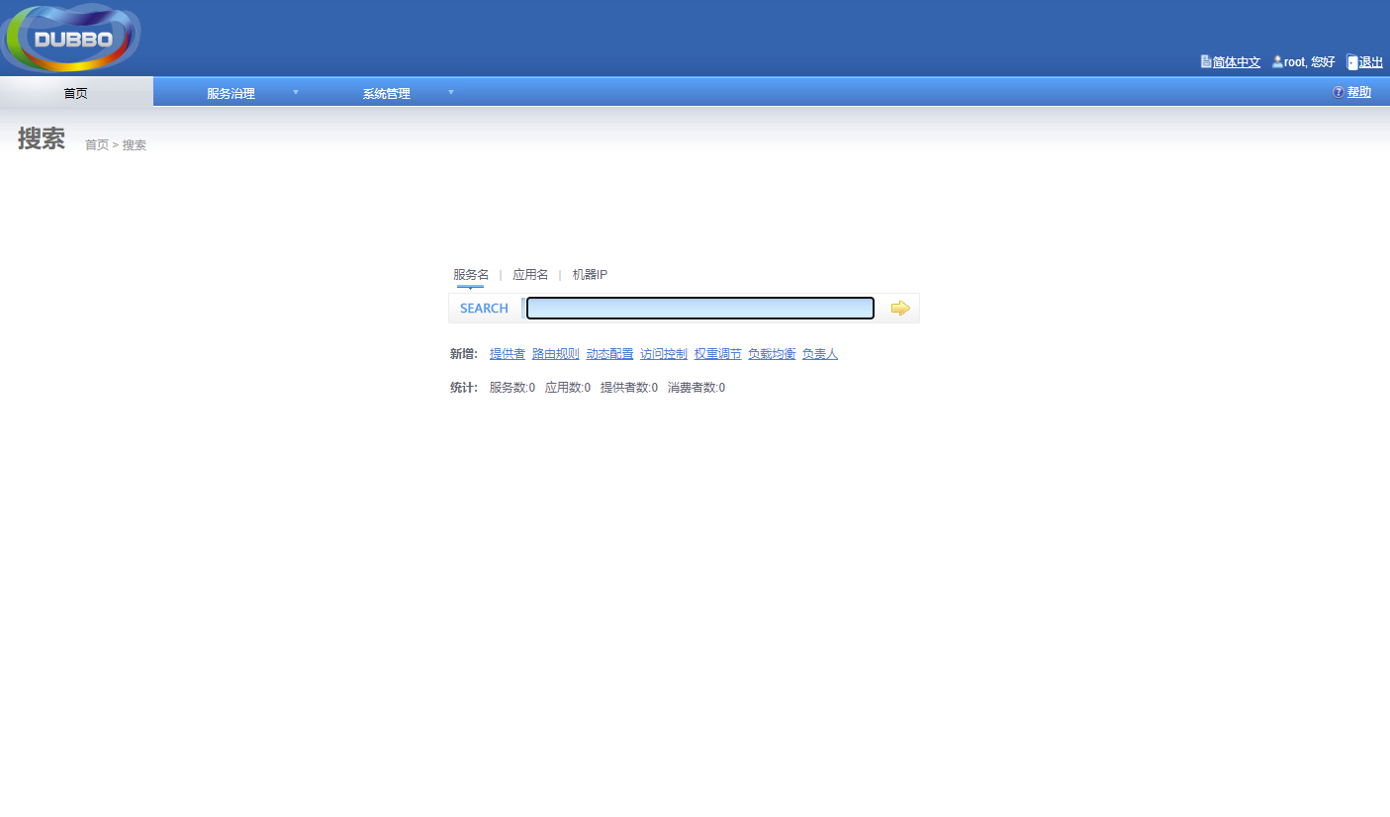1390x817 pixels.
Task: Click the Dubbo logo
Action: pos(71,38)
